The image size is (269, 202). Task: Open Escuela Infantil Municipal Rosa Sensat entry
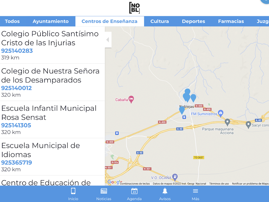tap(52, 119)
